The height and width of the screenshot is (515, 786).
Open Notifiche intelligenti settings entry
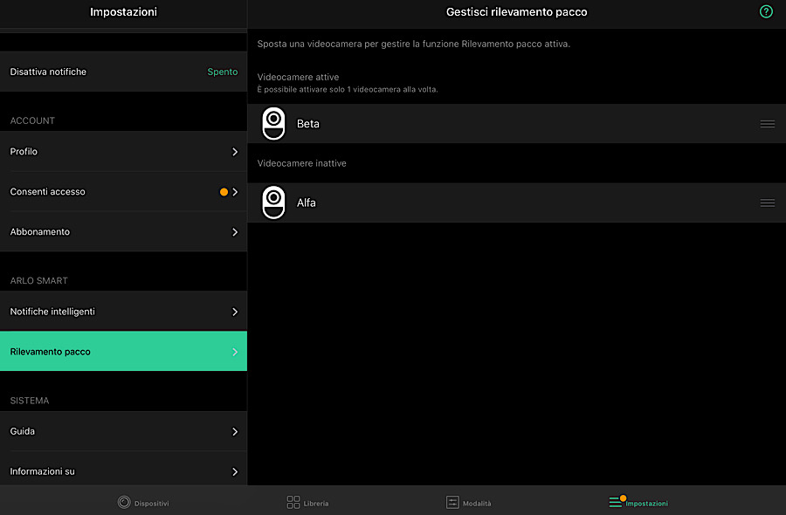point(123,311)
